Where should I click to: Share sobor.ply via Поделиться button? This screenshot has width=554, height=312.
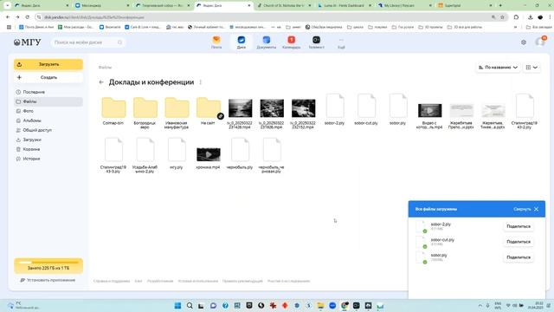coord(519,257)
